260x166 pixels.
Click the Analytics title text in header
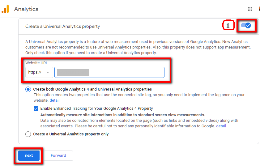pos(26,9)
